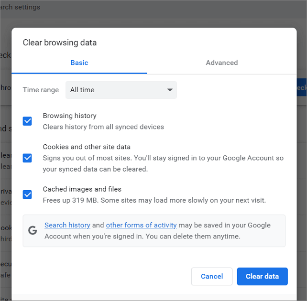
Task: Toggle the Browsing history checkbox
Action: click(x=27, y=121)
